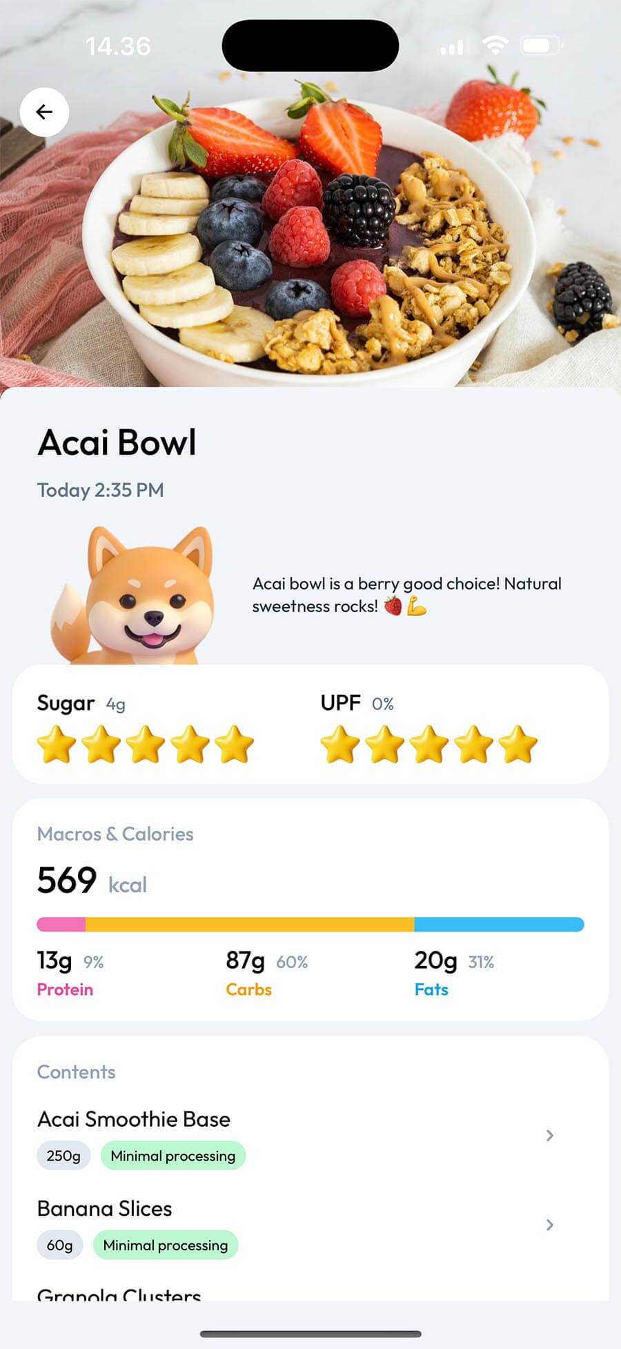The image size is (621, 1349).
Task: Tap the back arrow button
Action: 44,112
